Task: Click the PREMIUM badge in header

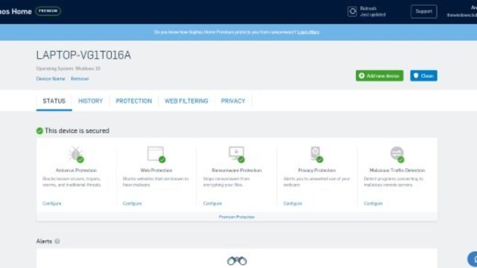Action: [48, 11]
